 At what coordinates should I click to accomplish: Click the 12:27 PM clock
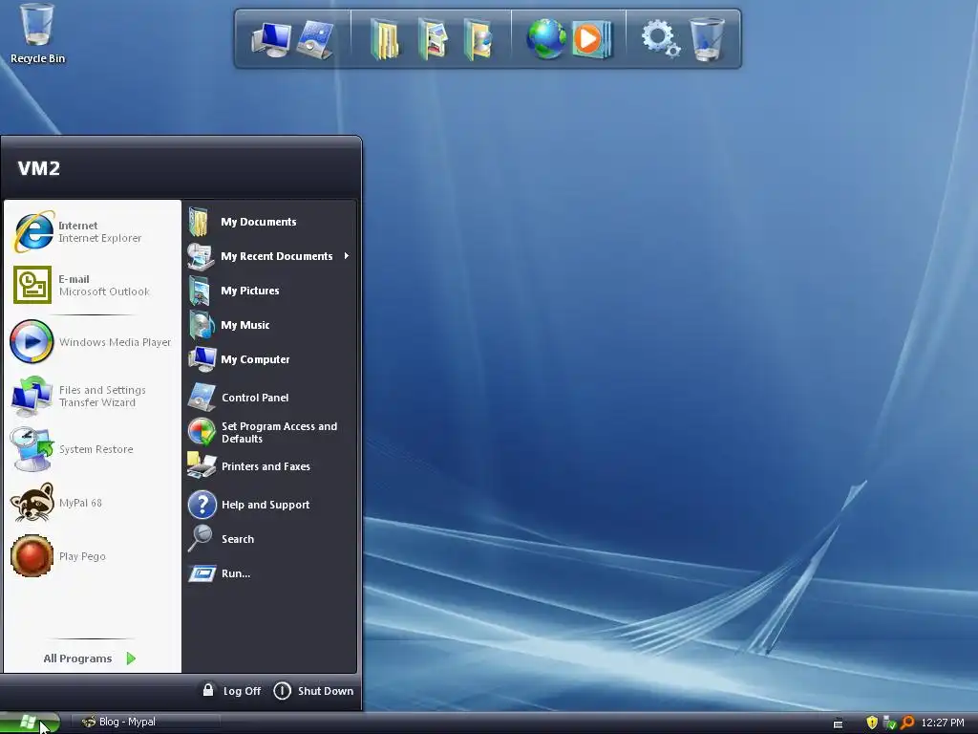coord(943,723)
